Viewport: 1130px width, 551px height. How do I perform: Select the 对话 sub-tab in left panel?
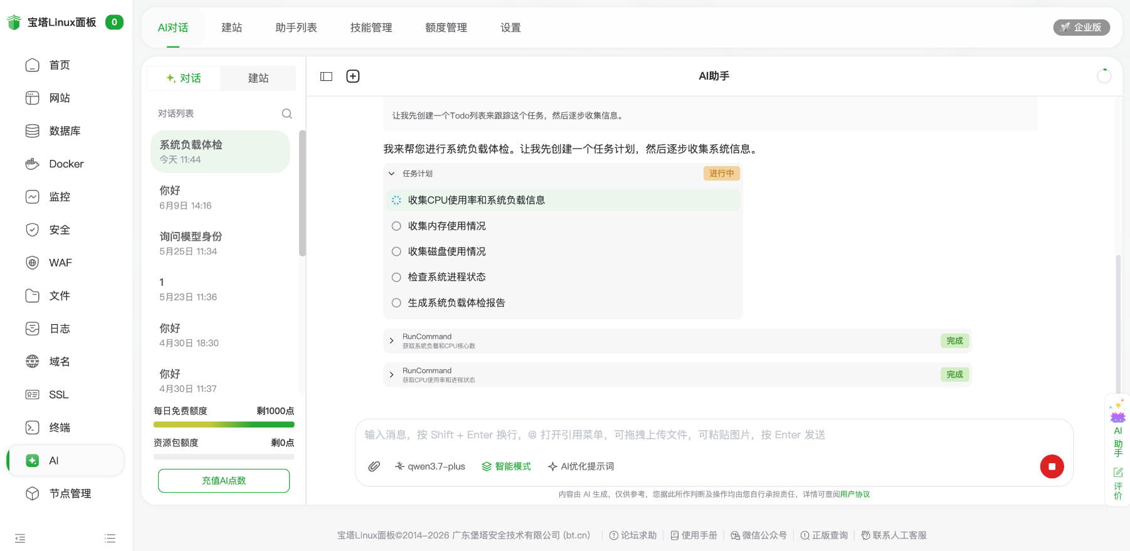click(184, 78)
